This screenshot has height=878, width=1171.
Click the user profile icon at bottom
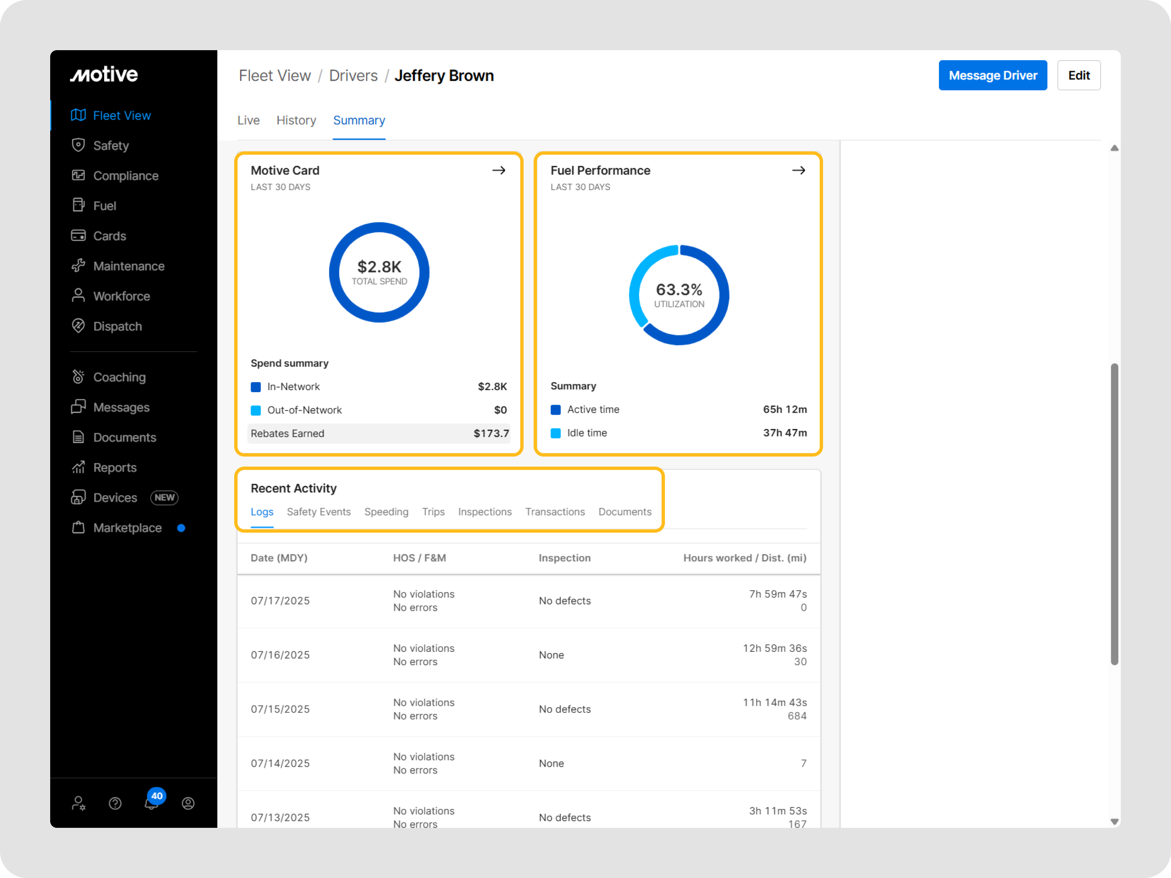[188, 804]
